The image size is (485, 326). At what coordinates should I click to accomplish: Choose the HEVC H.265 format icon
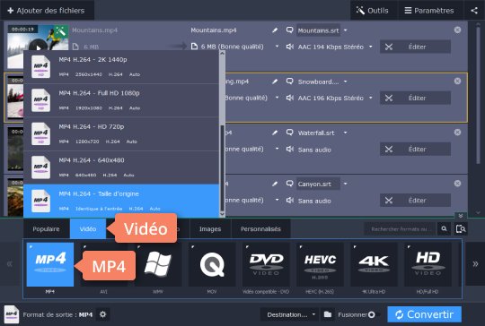click(x=320, y=264)
